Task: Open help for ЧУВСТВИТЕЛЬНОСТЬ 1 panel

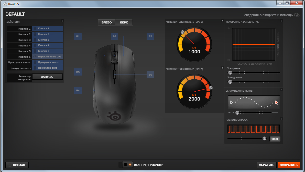Action: coord(222,21)
